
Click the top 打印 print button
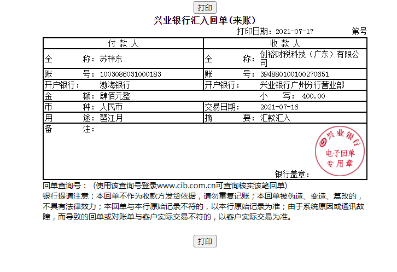(x=205, y=8)
